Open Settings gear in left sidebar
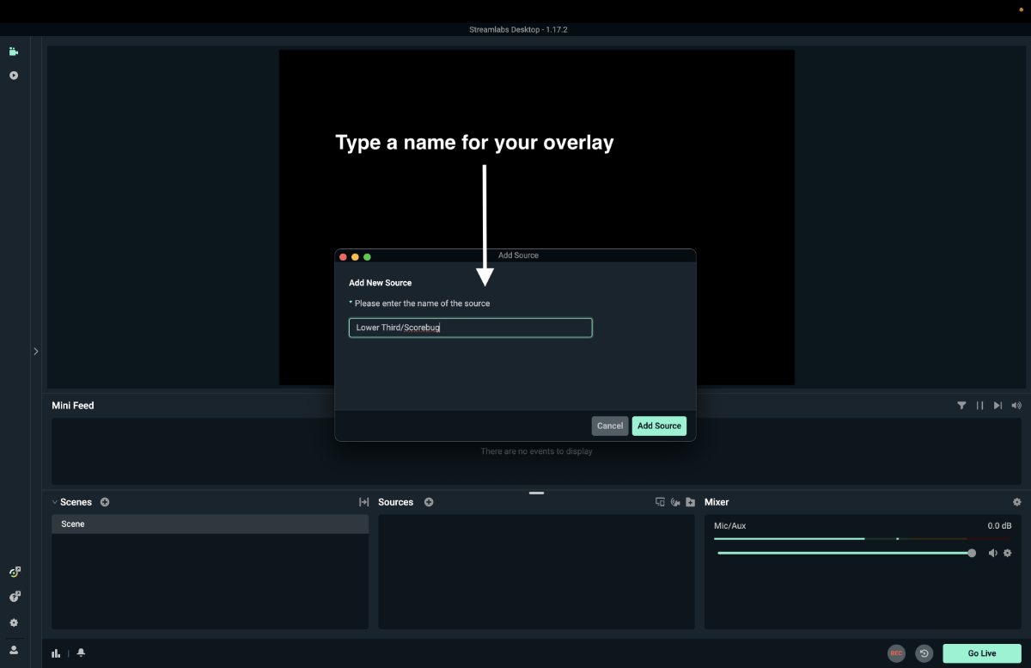Screen dimensions: 1031x668 click(14, 622)
